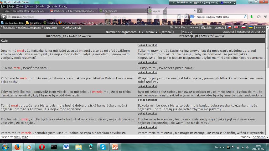The image size is (269, 151).
Task: Open Aktualności bookmark in bookmarks toolbar
Action: 34,23
